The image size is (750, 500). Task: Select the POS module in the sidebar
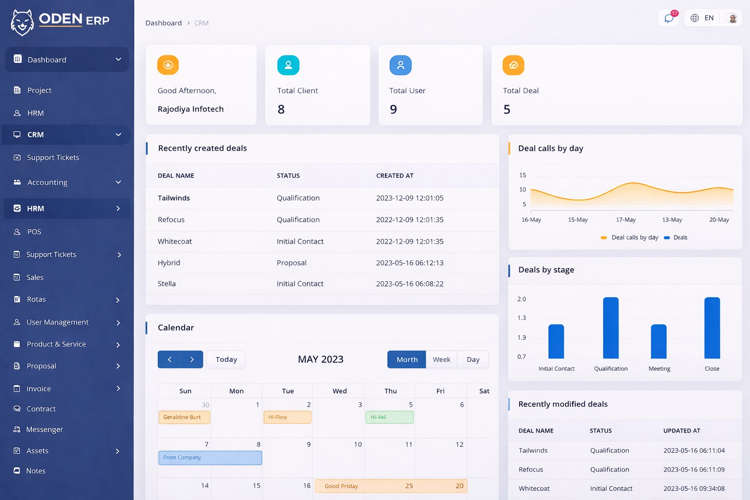[x=35, y=231]
